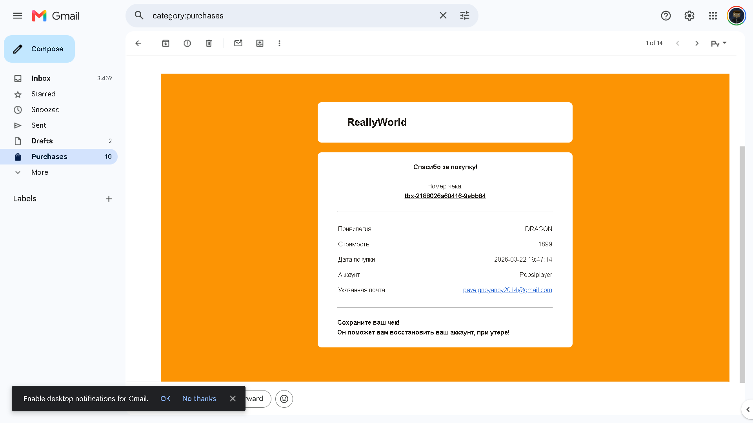Open the receipt number link tbx-2188026a60416-9ebb84

pyautogui.click(x=445, y=196)
